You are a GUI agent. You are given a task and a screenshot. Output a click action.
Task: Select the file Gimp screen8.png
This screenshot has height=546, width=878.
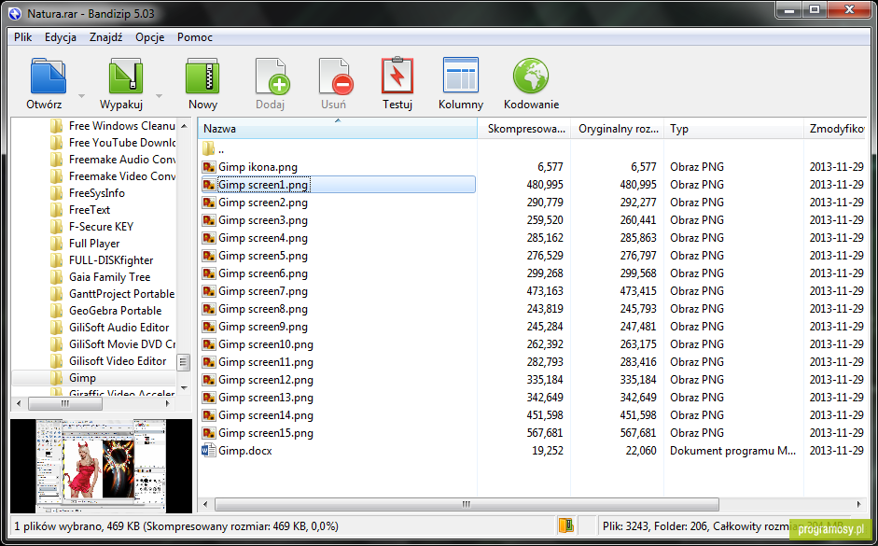pyautogui.click(x=263, y=309)
